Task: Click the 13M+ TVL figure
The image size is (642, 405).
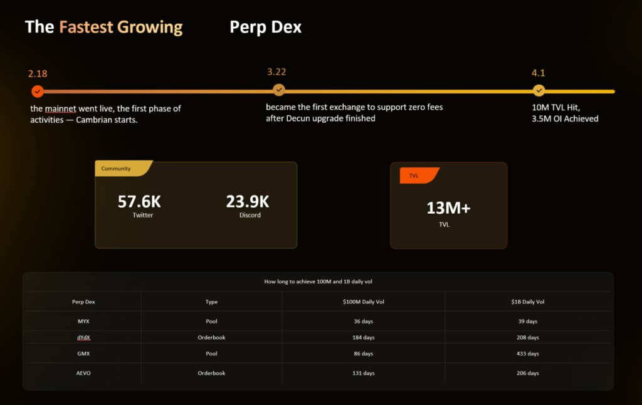Action: [x=448, y=208]
